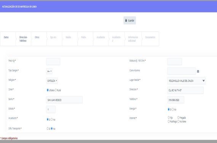Select Fijo Internet option

click(169, 118)
